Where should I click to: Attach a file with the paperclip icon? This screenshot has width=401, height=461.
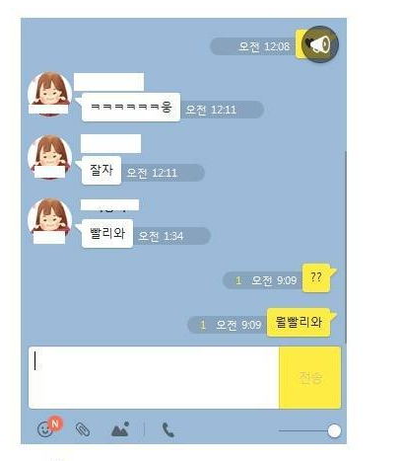click(83, 429)
